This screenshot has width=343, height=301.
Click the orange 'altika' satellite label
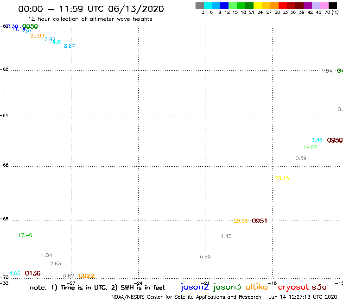[x=257, y=287]
